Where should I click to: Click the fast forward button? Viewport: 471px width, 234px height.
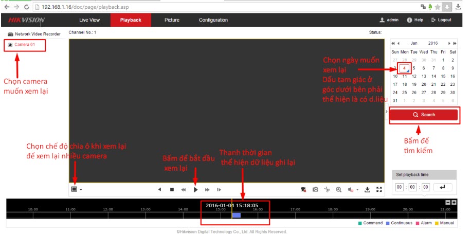coord(207,190)
